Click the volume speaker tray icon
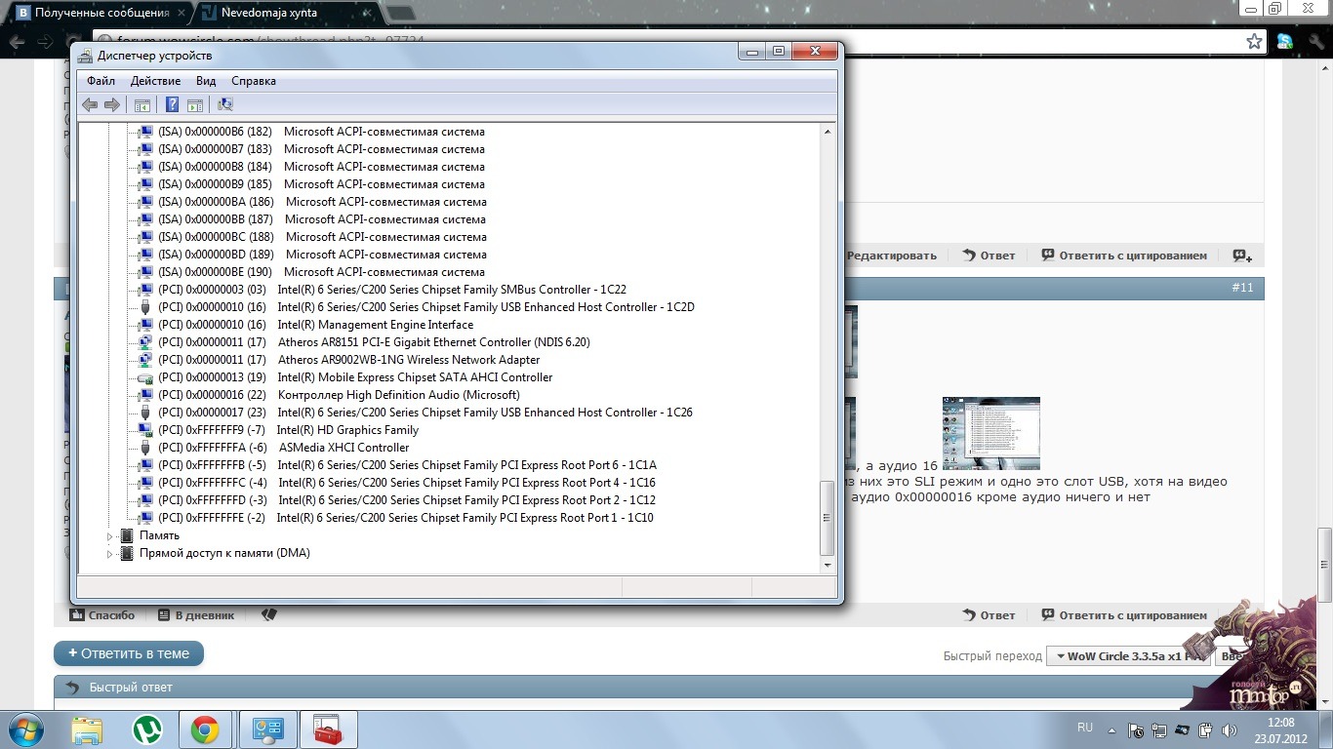This screenshot has height=749, width=1333. (1229, 729)
